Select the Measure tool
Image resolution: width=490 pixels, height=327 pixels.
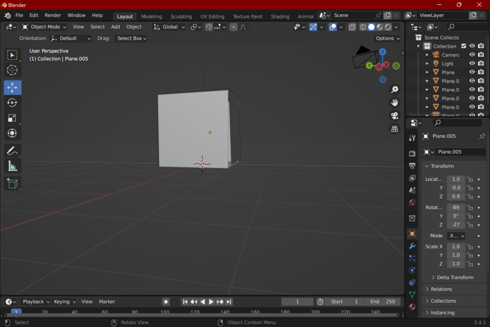(12, 166)
